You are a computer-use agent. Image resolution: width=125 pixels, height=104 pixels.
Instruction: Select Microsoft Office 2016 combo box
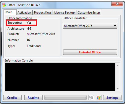[90, 26]
